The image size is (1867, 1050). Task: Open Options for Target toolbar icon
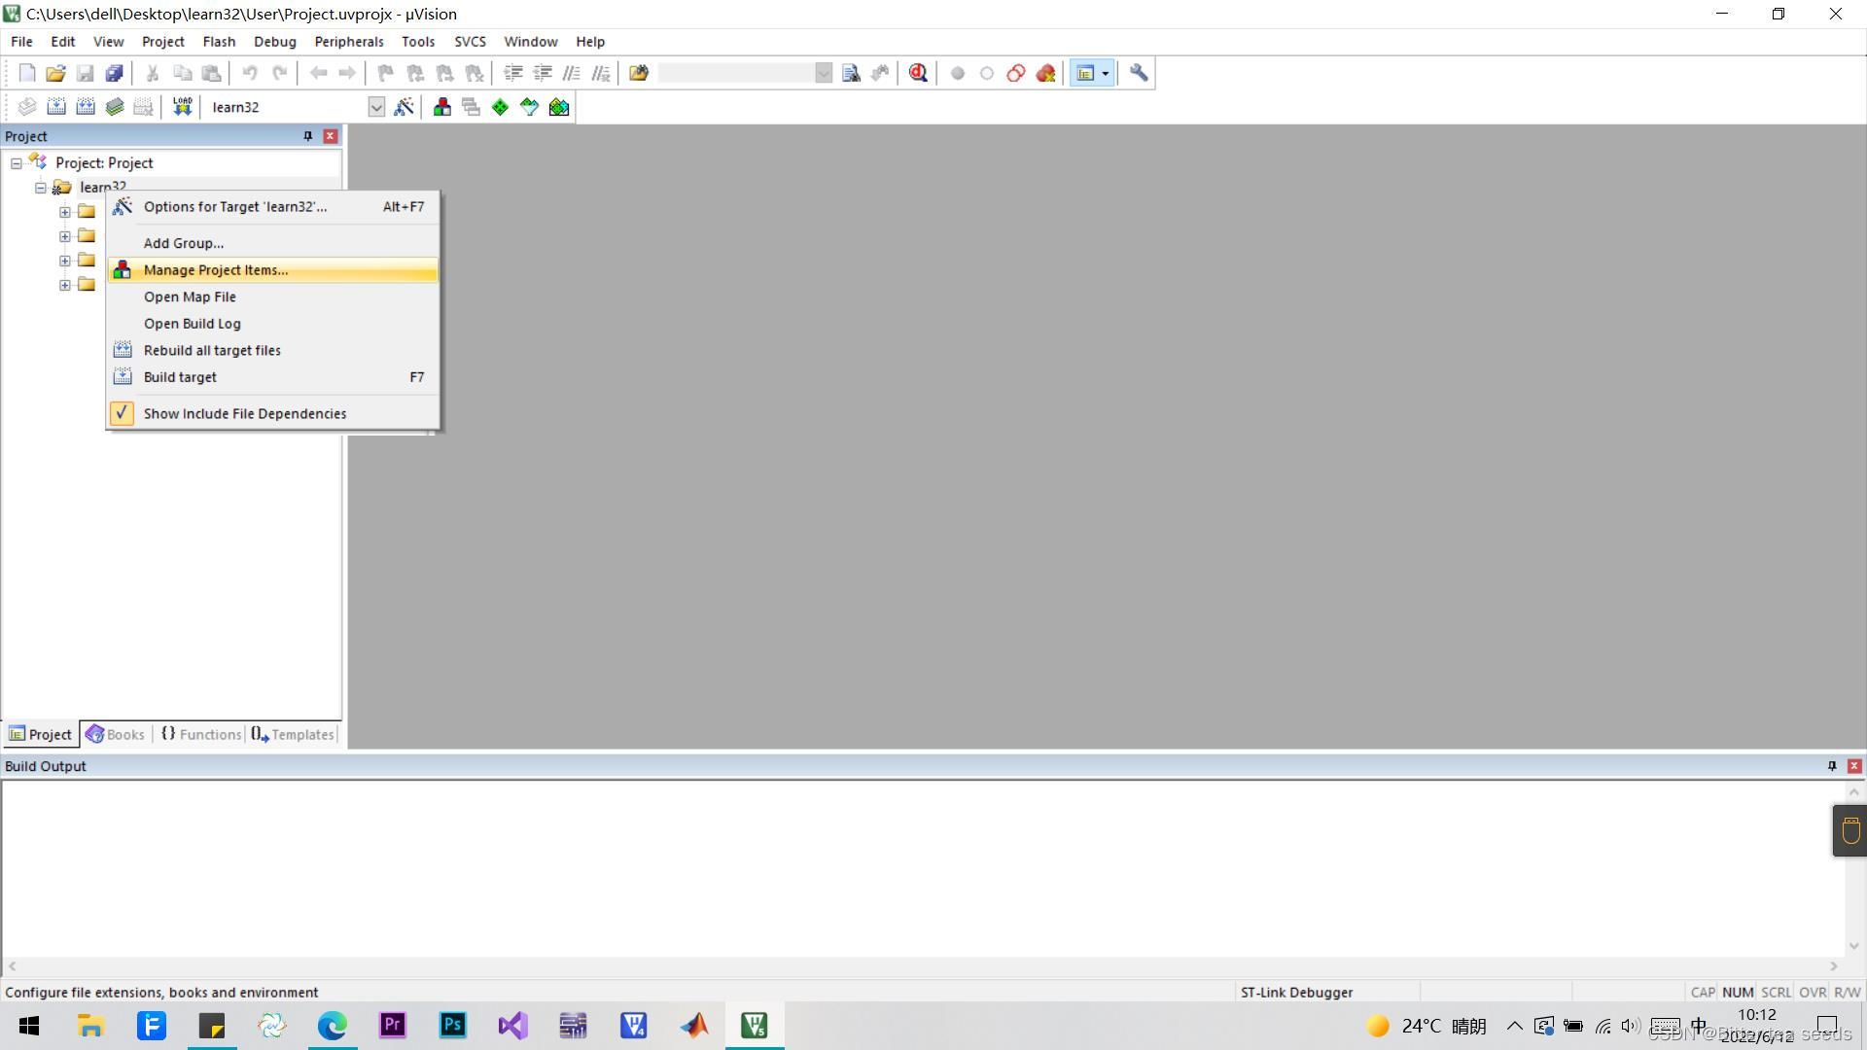point(404,107)
